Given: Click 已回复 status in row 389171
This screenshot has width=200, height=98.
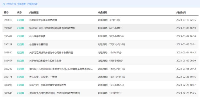Looking at the screenshot, I should coord(21,77).
